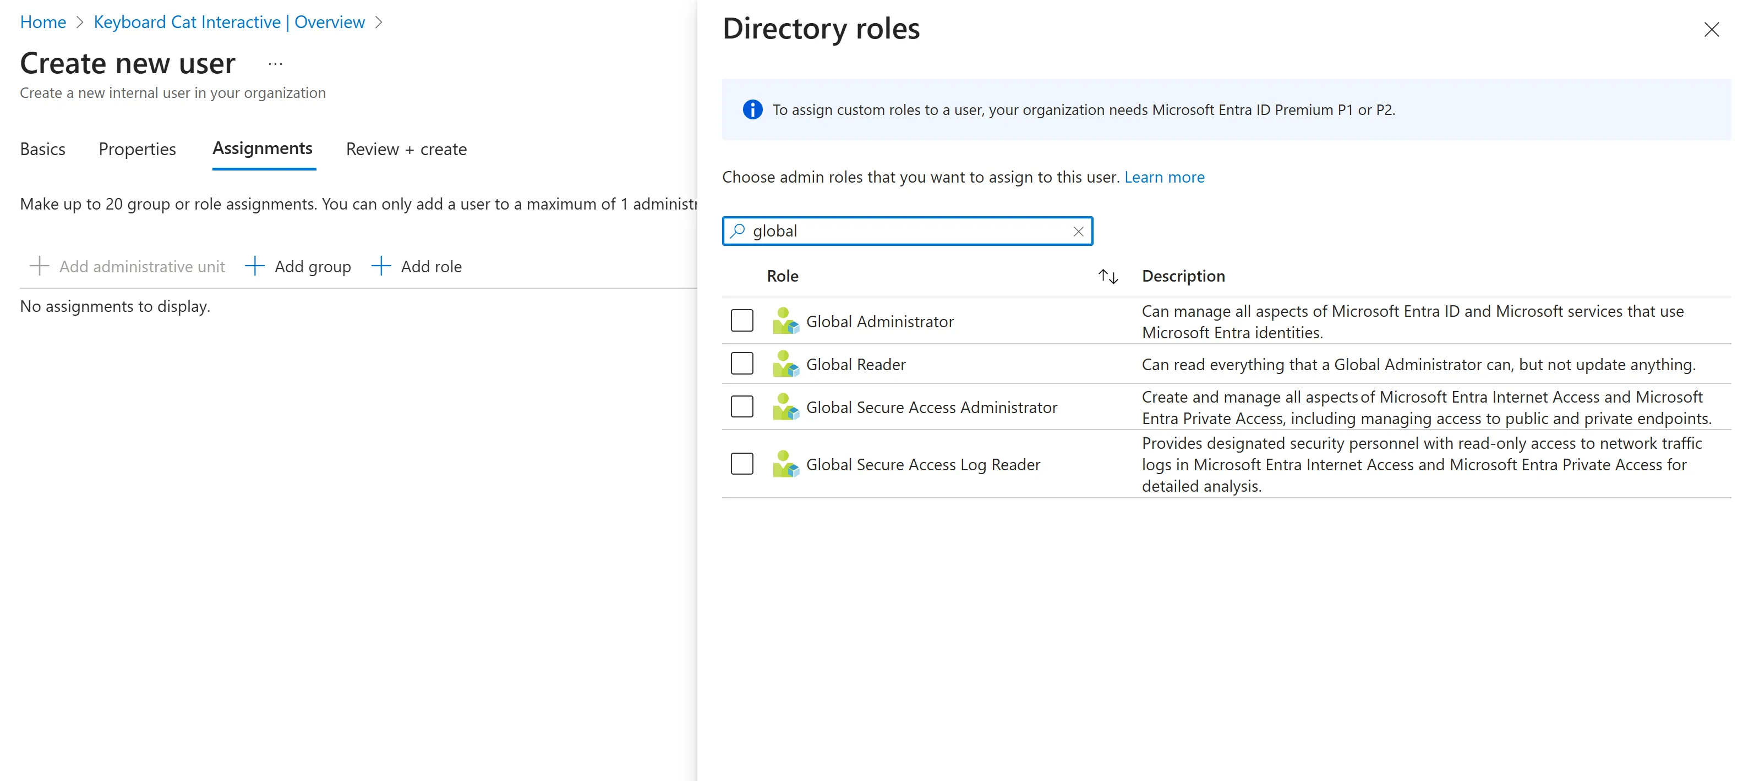Switch to the Basics tab
Viewport: 1743px width, 781px height.
pyautogui.click(x=42, y=150)
